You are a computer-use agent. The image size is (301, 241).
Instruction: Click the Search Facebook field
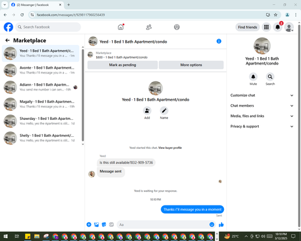point(48,27)
